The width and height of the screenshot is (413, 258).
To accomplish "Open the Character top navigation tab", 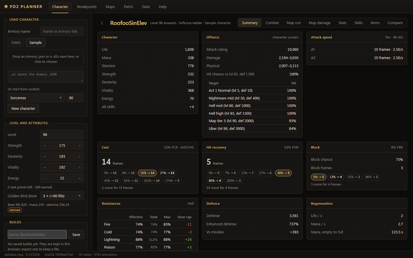I will (x=60, y=7).
